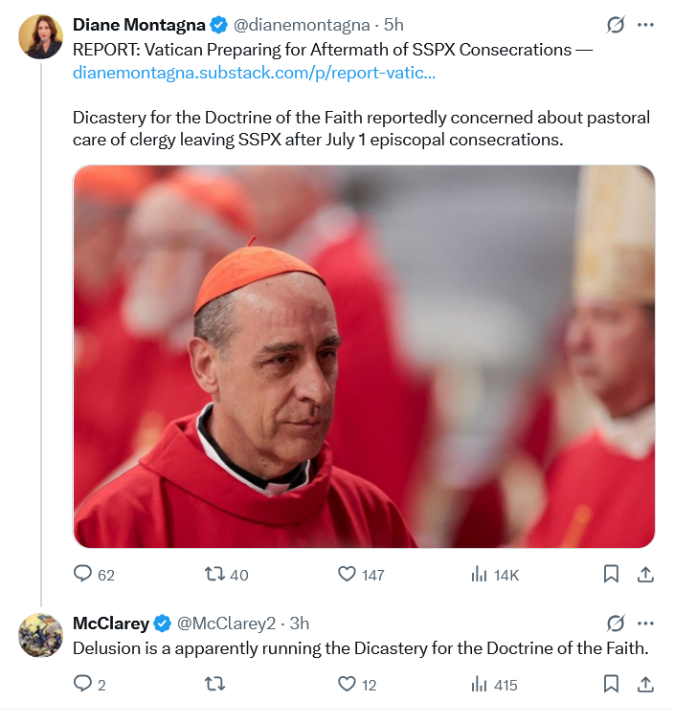The image size is (674, 722).
Task: Share Diane Montagna's post
Action: click(645, 574)
